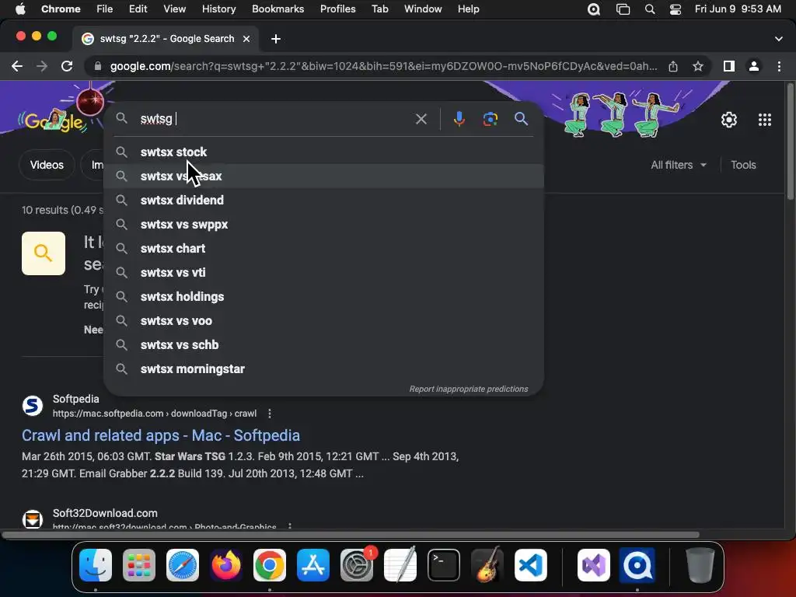This screenshot has width=796, height=597.
Task: Click the Videos filter chip
Action: coord(47,165)
